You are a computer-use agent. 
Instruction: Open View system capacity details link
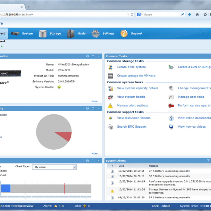tap(137, 88)
